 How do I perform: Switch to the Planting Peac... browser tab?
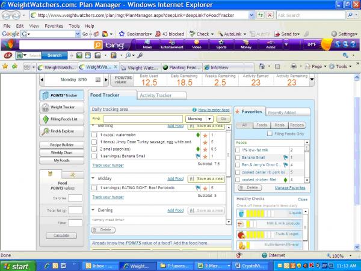182,67
